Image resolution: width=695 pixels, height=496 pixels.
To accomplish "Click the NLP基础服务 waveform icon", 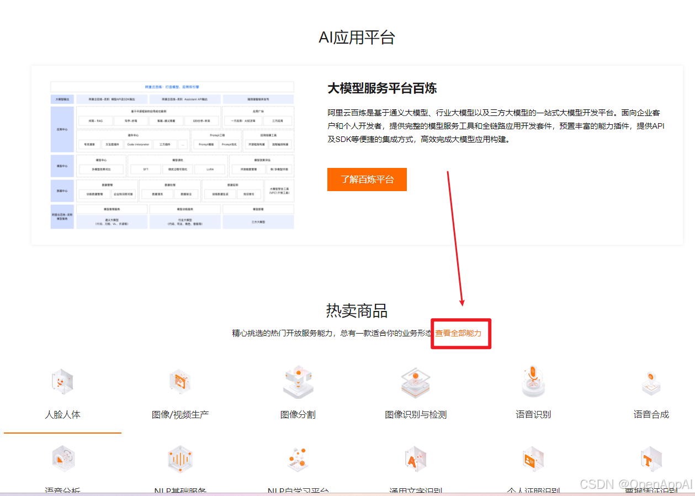I will [x=180, y=459].
